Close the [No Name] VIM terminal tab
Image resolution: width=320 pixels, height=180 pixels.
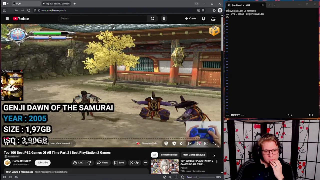coord(262,5)
